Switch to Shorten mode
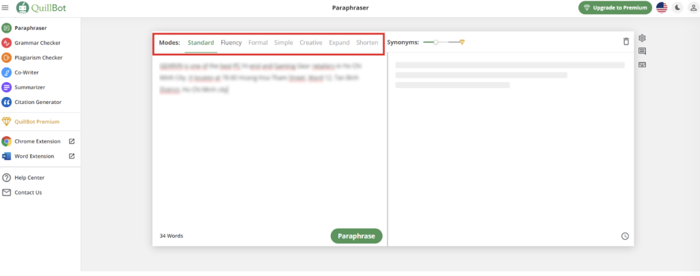Viewport: 700px width, 276px height. 367,43
